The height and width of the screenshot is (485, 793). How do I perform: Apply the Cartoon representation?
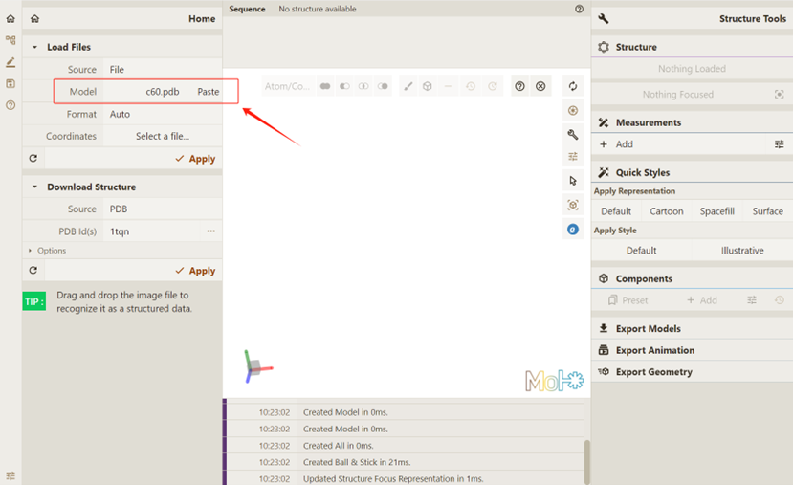pos(666,211)
